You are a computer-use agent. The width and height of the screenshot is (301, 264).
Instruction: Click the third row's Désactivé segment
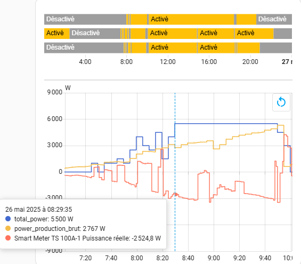tap(84, 47)
